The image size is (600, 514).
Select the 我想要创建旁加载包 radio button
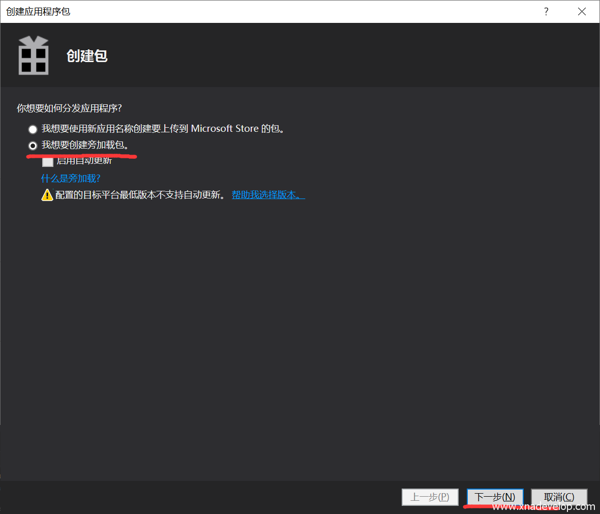33,146
